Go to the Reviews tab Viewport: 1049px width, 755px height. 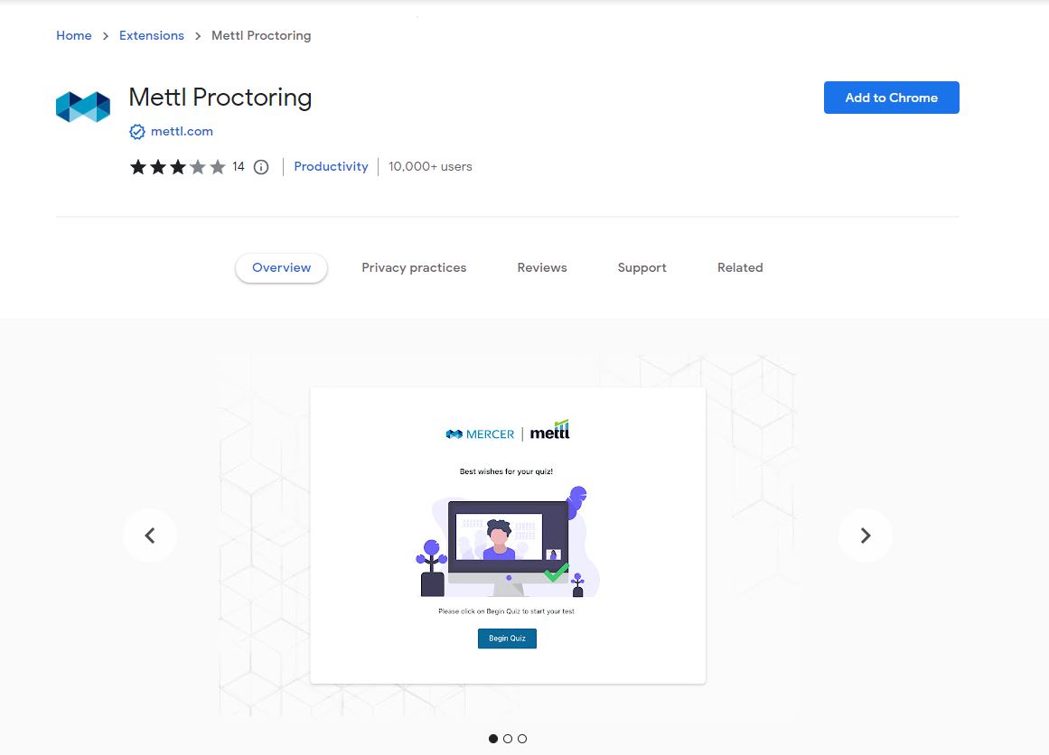click(x=542, y=267)
